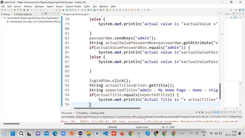
Task: Open the Source menu
Action: tap(18, 7)
